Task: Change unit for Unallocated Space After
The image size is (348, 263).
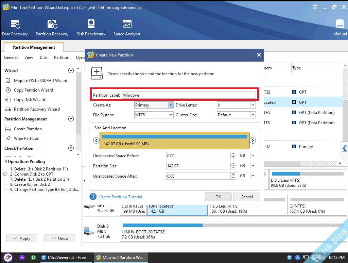Action: tap(253, 176)
